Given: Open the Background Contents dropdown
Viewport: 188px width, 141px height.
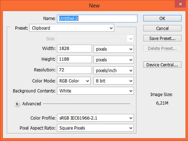Looking at the screenshot, I should coord(95,91).
